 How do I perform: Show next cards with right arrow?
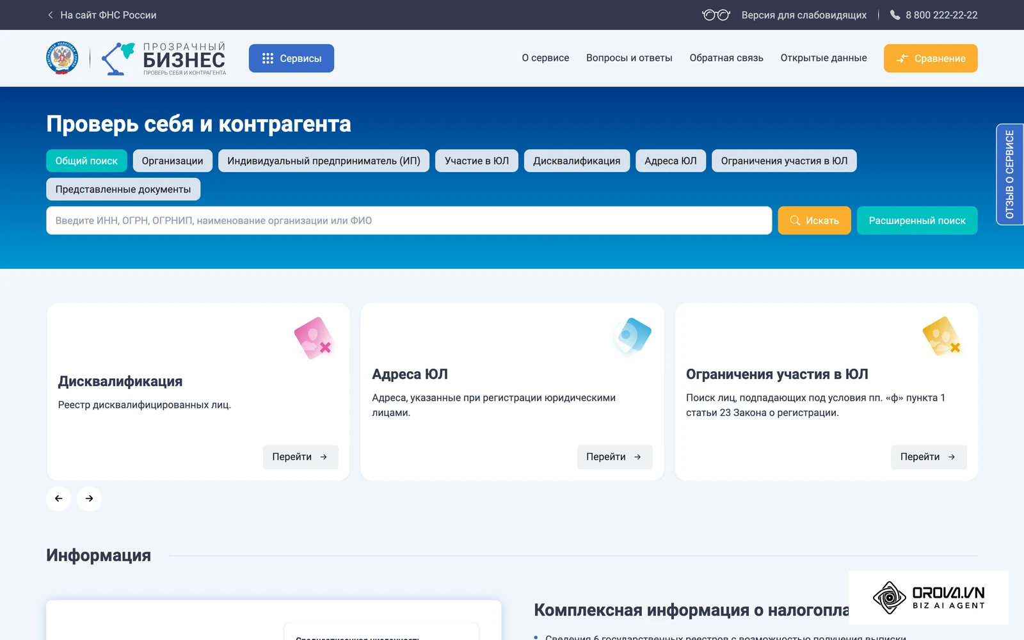point(89,499)
